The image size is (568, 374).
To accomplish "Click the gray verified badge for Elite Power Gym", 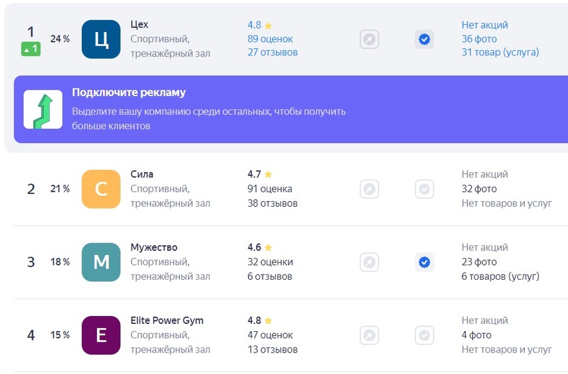I will tap(424, 335).
